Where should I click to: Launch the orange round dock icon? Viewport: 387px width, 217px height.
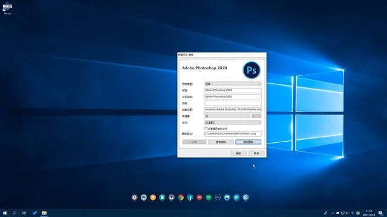pos(153,197)
